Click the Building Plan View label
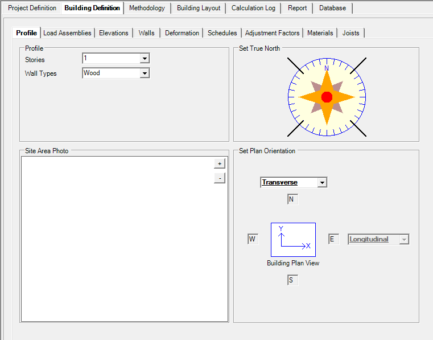433x340 pixels. pos(293,263)
